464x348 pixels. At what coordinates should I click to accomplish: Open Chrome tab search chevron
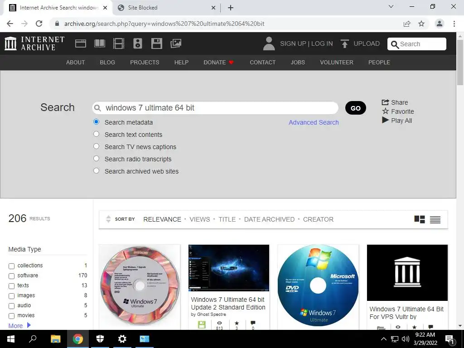pos(391,6)
